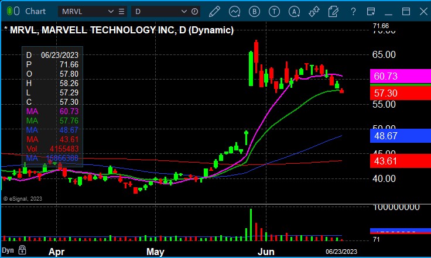
Task: Expand the interval dropdown arrow
Action: [184, 12]
